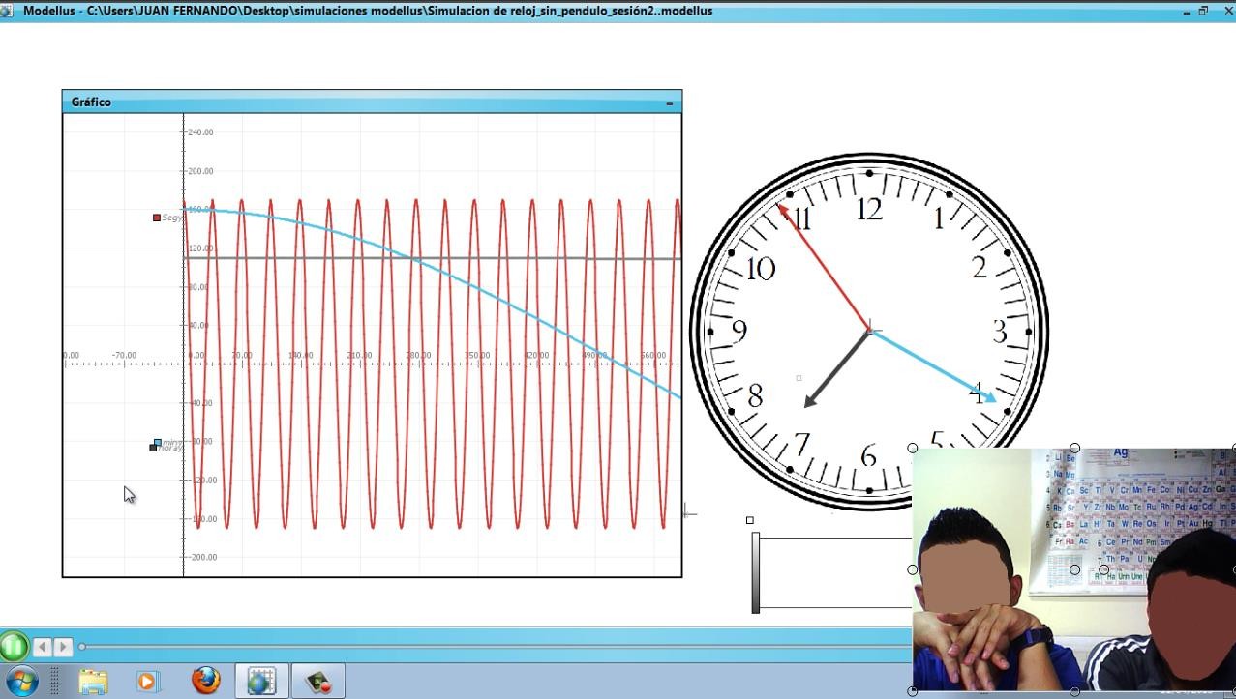Toggle the black hora series legend swatch
The width and height of the screenshot is (1236, 699).
point(153,449)
